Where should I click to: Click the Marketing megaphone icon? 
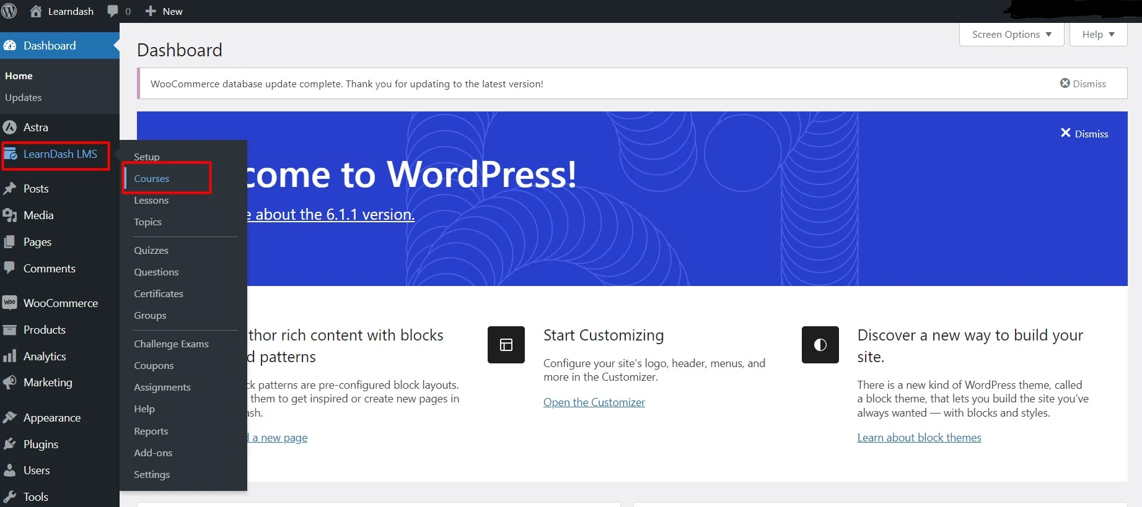point(10,383)
